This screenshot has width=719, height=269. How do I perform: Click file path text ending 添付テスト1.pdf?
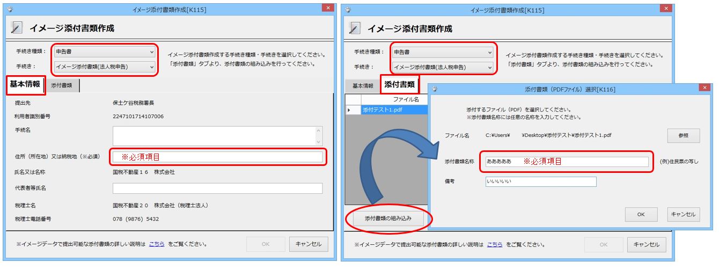tap(548, 135)
